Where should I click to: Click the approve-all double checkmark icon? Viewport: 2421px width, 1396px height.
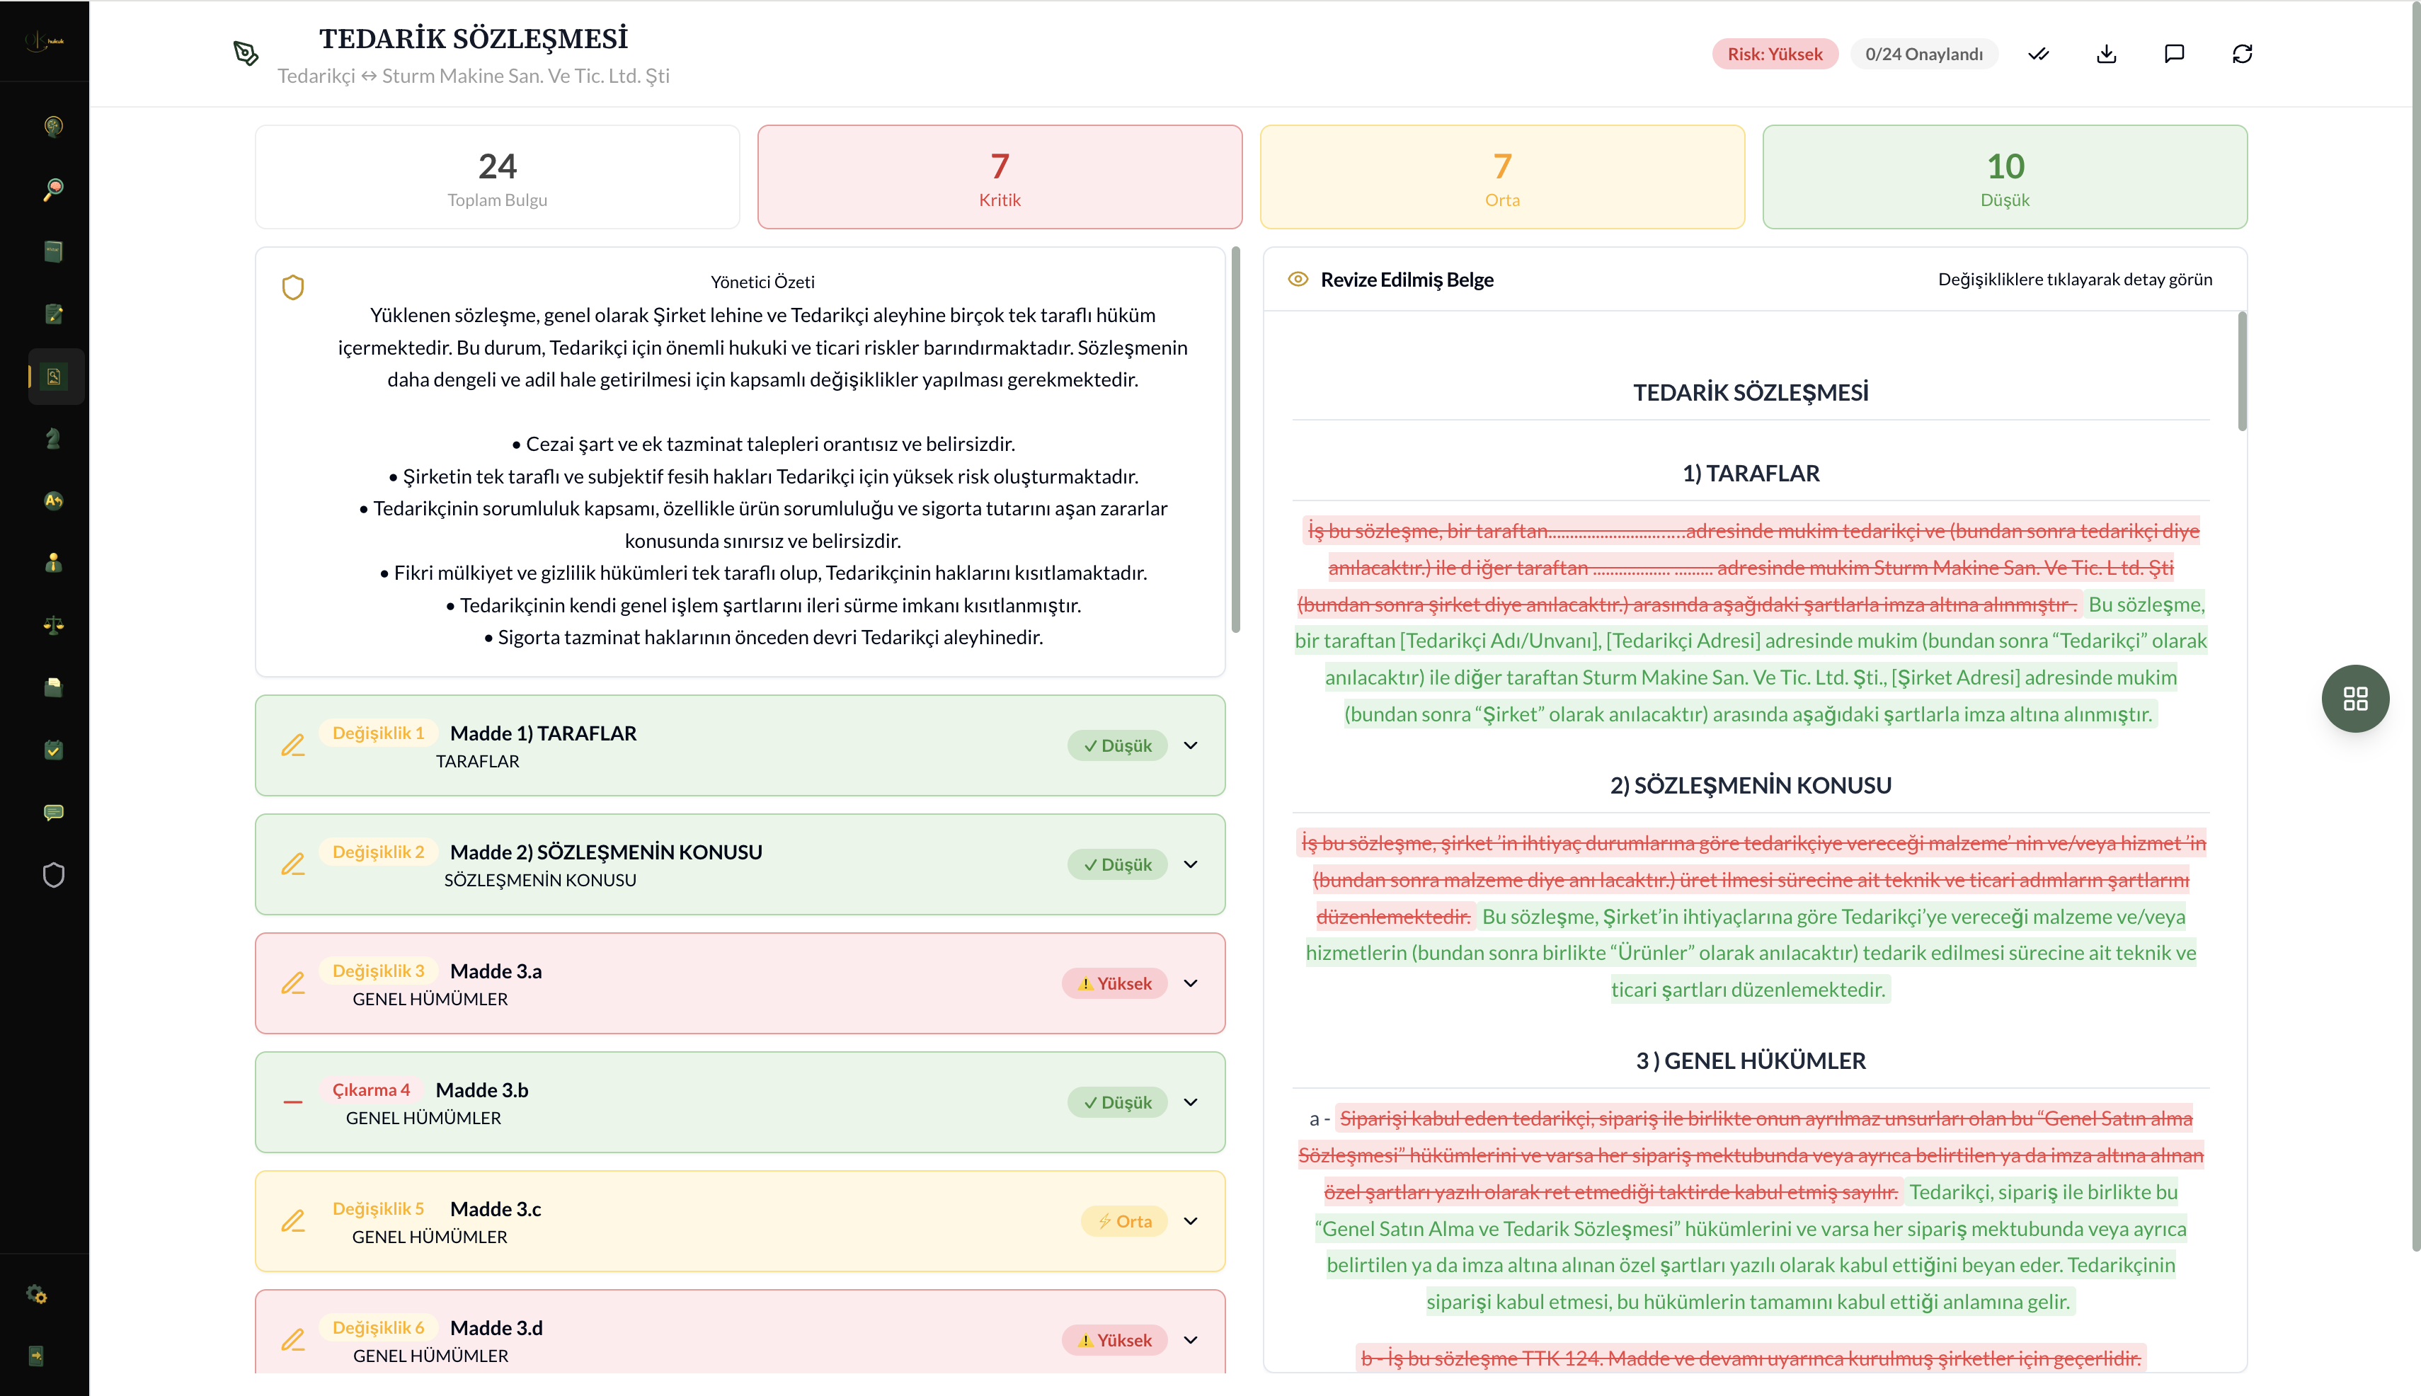coord(2039,54)
